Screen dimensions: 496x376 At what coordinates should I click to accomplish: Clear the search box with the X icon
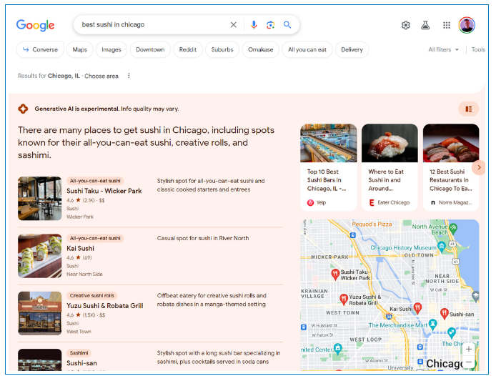234,25
